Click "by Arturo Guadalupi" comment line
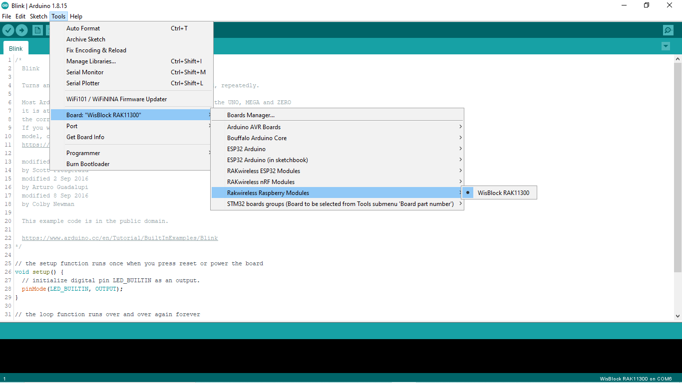Viewport: 682px width, 383px height. [x=55, y=187]
